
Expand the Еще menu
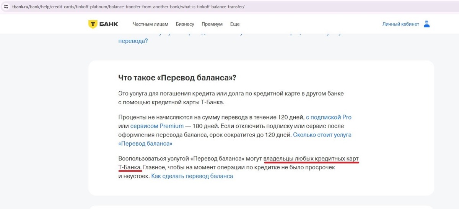(235, 24)
